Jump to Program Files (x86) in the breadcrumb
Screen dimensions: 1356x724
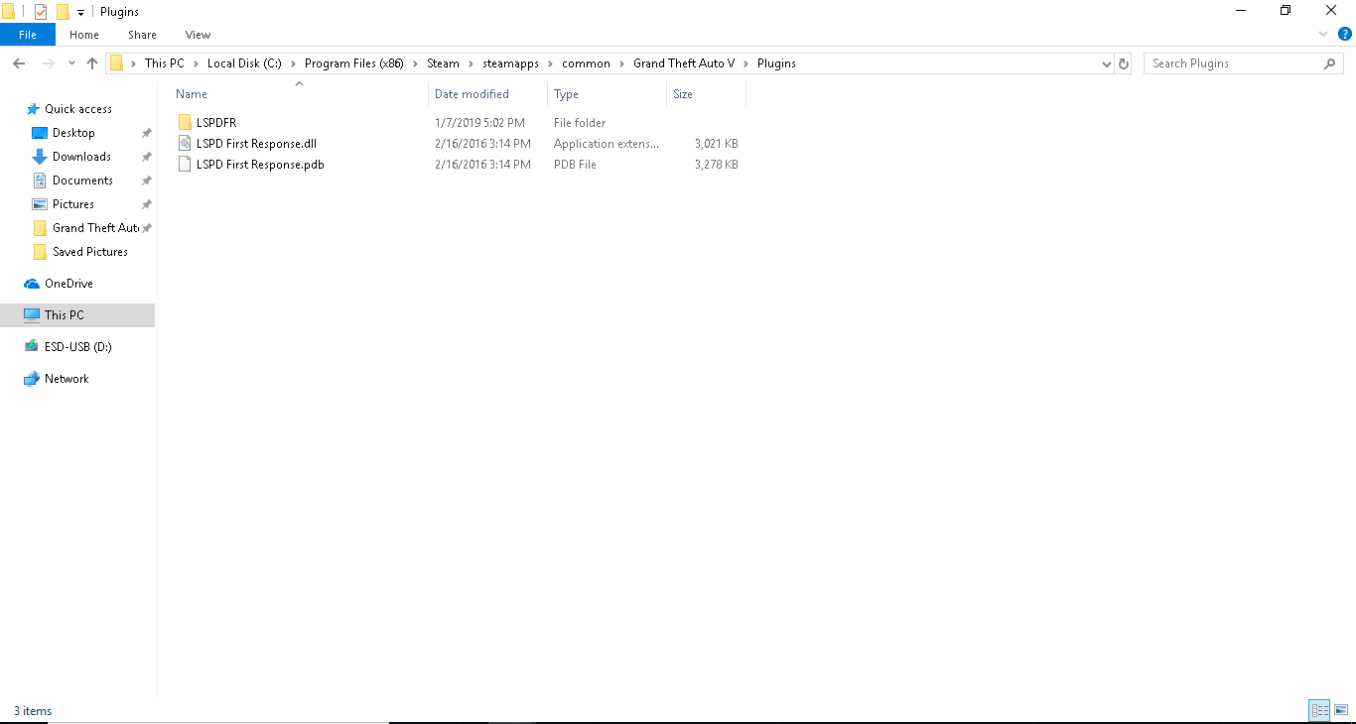tap(354, 63)
